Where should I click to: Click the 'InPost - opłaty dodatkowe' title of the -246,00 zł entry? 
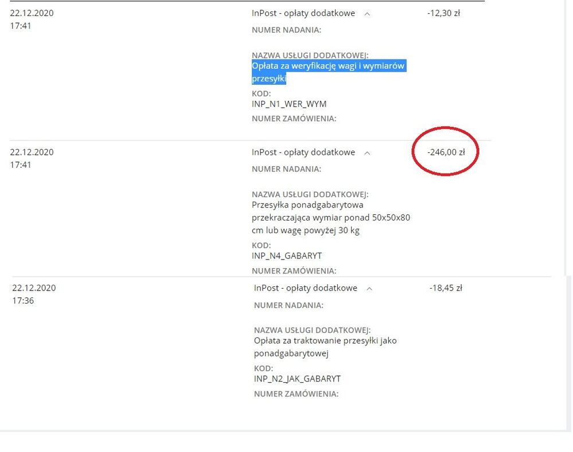pos(303,152)
